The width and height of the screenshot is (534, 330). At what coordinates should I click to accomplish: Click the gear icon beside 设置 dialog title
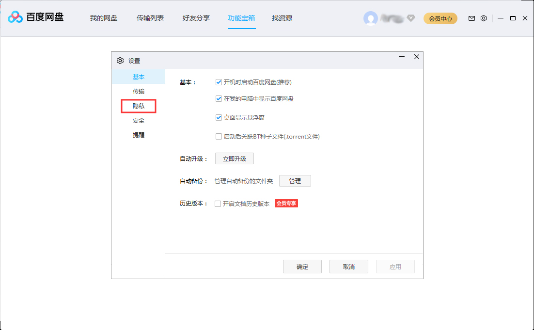pos(120,60)
